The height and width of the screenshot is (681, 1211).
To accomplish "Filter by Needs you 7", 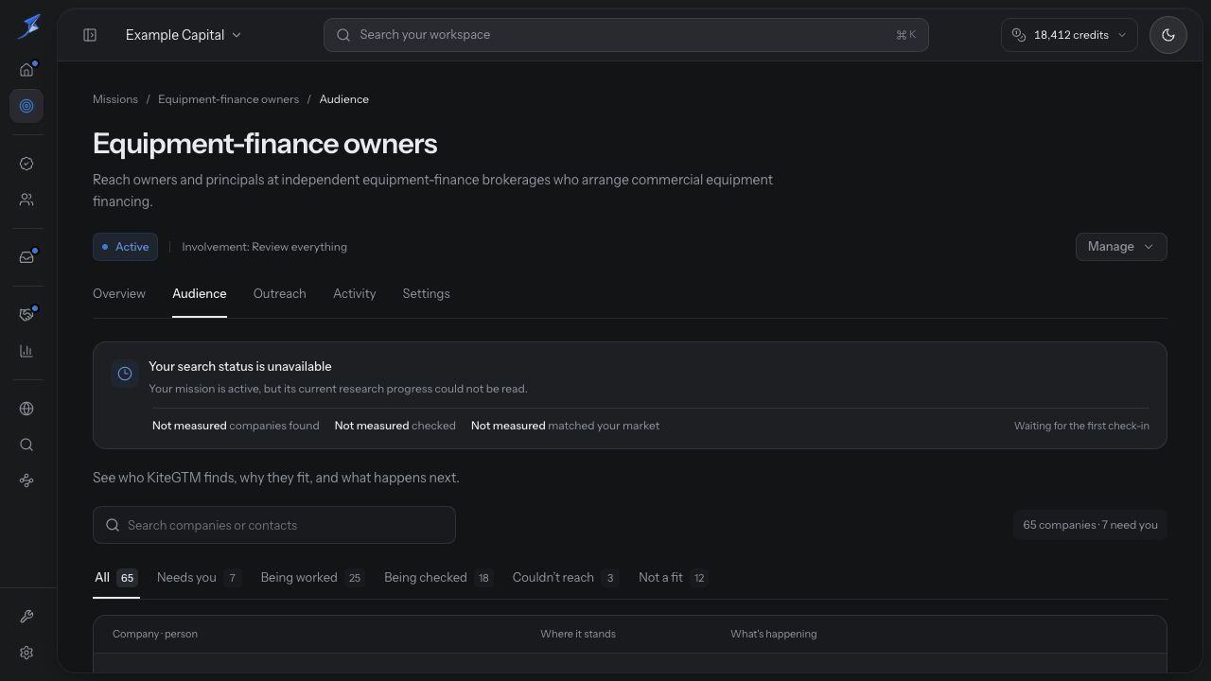I will click(x=199, y=578).
